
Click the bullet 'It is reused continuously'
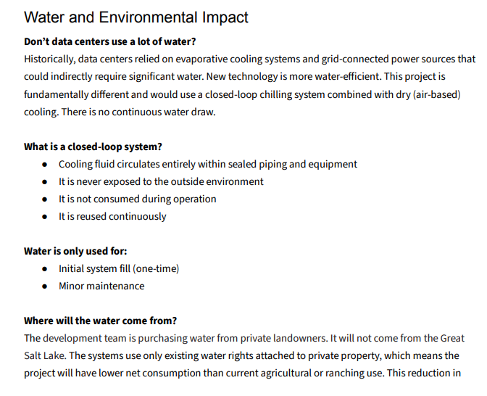point(112,216)
